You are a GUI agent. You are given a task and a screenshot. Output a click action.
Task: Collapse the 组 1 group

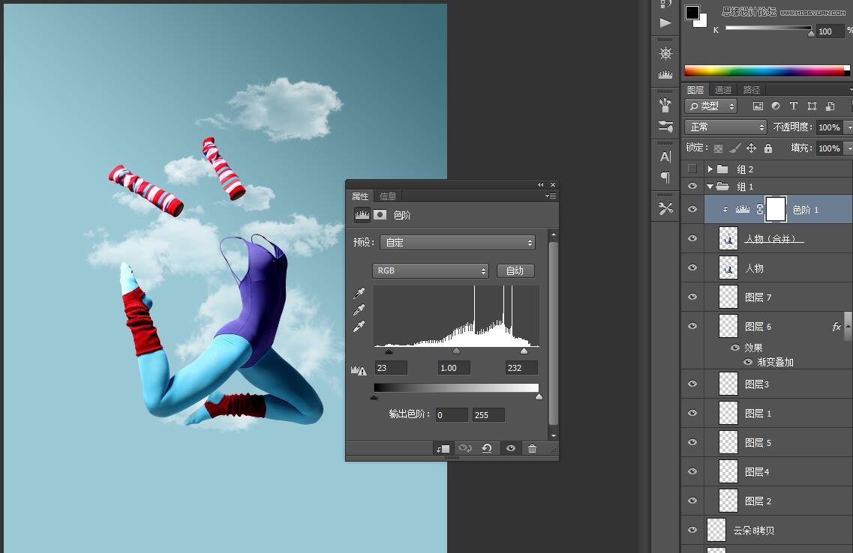coord(710,187)
